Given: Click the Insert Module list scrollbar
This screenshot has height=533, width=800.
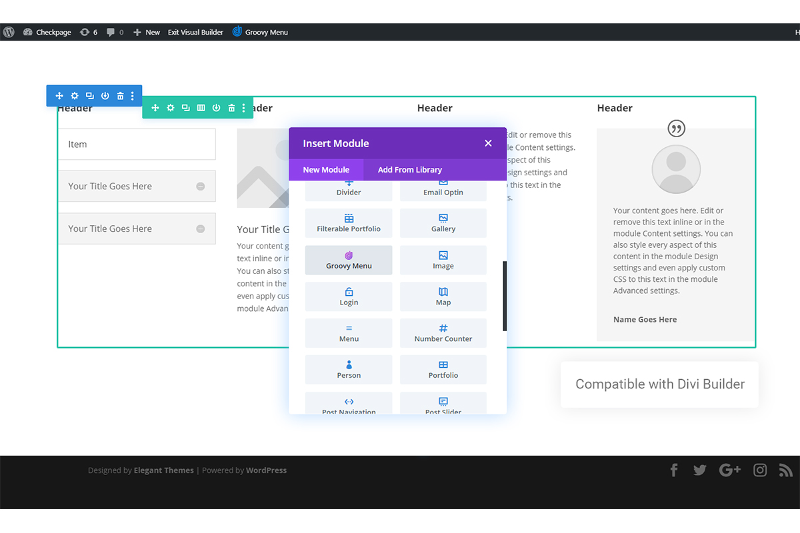Looking at the screenshot, I should 505,296.
